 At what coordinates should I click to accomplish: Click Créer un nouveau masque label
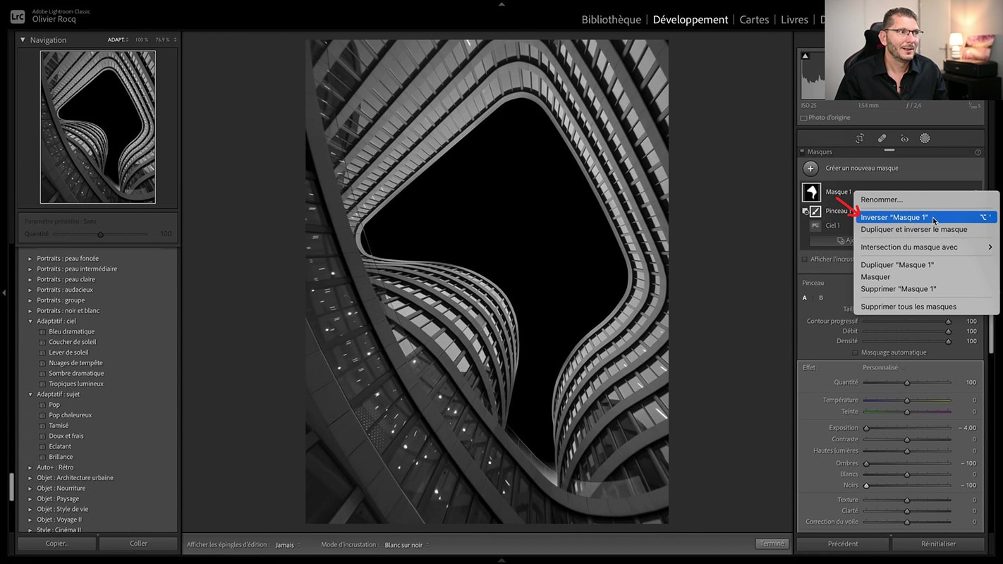click(x=862, y=168)
